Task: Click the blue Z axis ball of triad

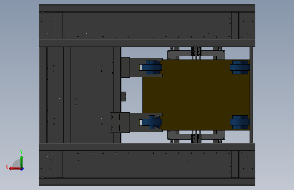Action: [x=22, y=169]
